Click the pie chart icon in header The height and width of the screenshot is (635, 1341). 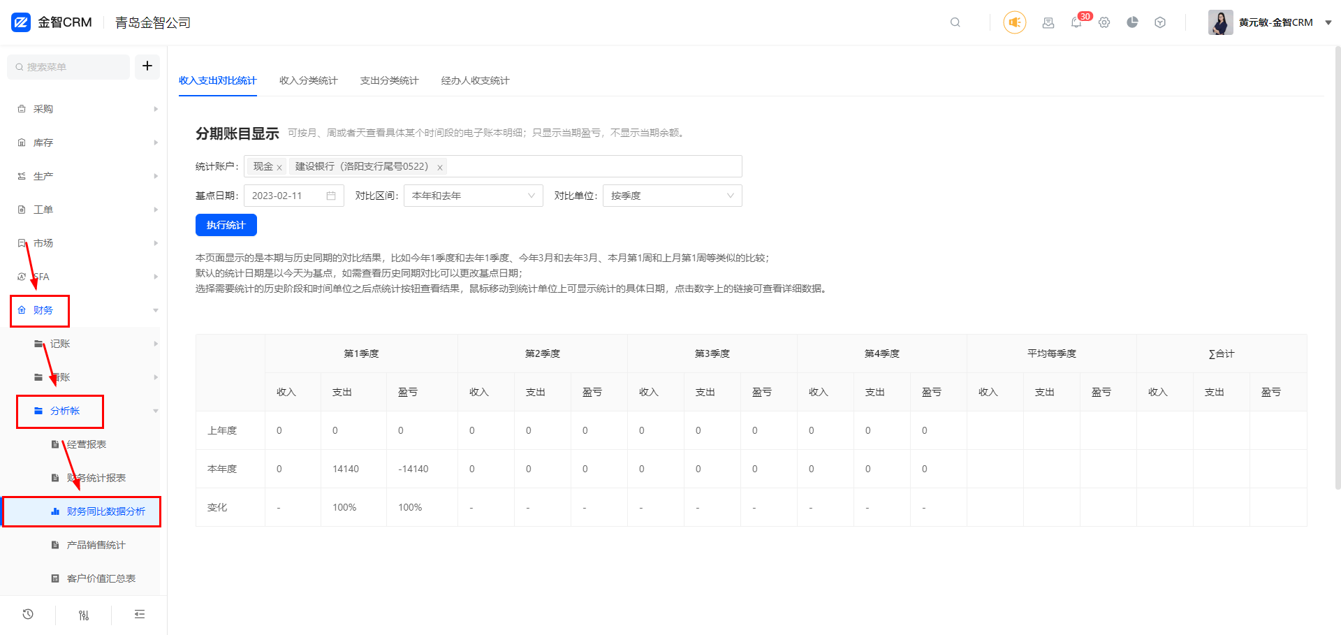click(x=1132, y=22)
